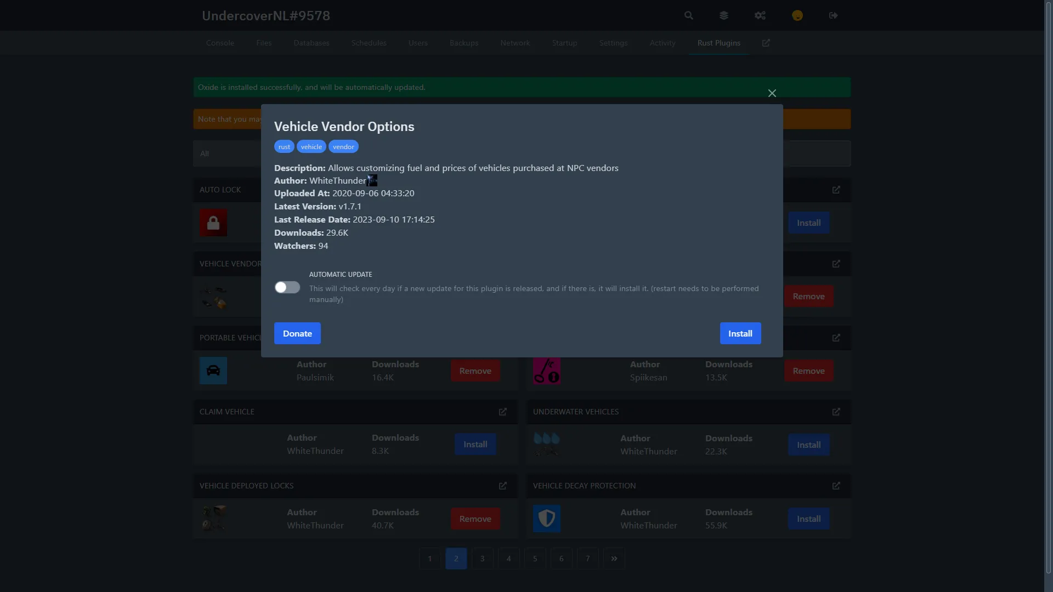The width and height of the screenshot is (1053, 592).
Task: Click the sign out icon
Action: (834, 15)
